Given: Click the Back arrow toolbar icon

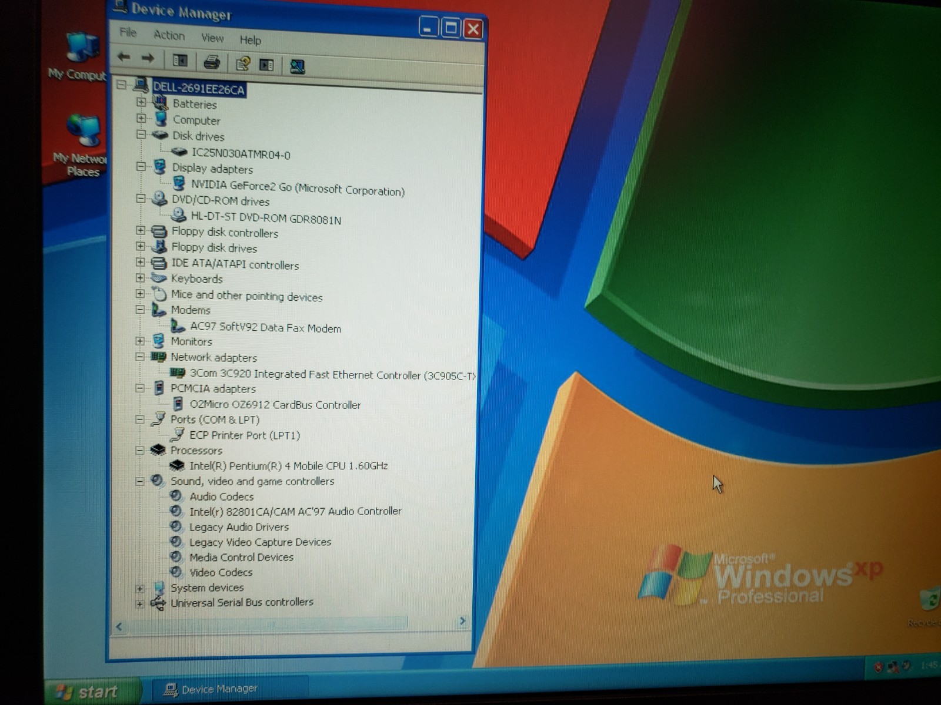Looking at the screenshot, I should 124,57.
